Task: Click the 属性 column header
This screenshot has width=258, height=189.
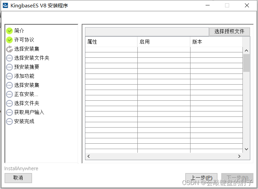Action: tap(111, 42)
